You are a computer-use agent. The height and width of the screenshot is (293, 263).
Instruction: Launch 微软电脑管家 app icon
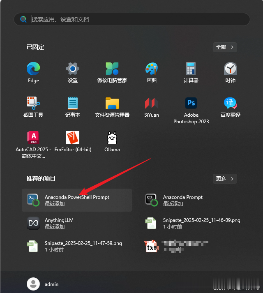[112, 69]
